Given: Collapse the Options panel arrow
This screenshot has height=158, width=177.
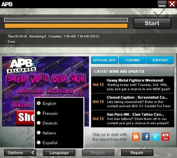Looking at the screenshot, I should (x=33, y=153).
